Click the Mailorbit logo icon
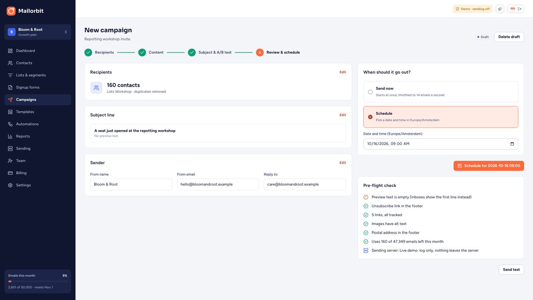This screenshot has height=300, width=533. pos(11,11)
